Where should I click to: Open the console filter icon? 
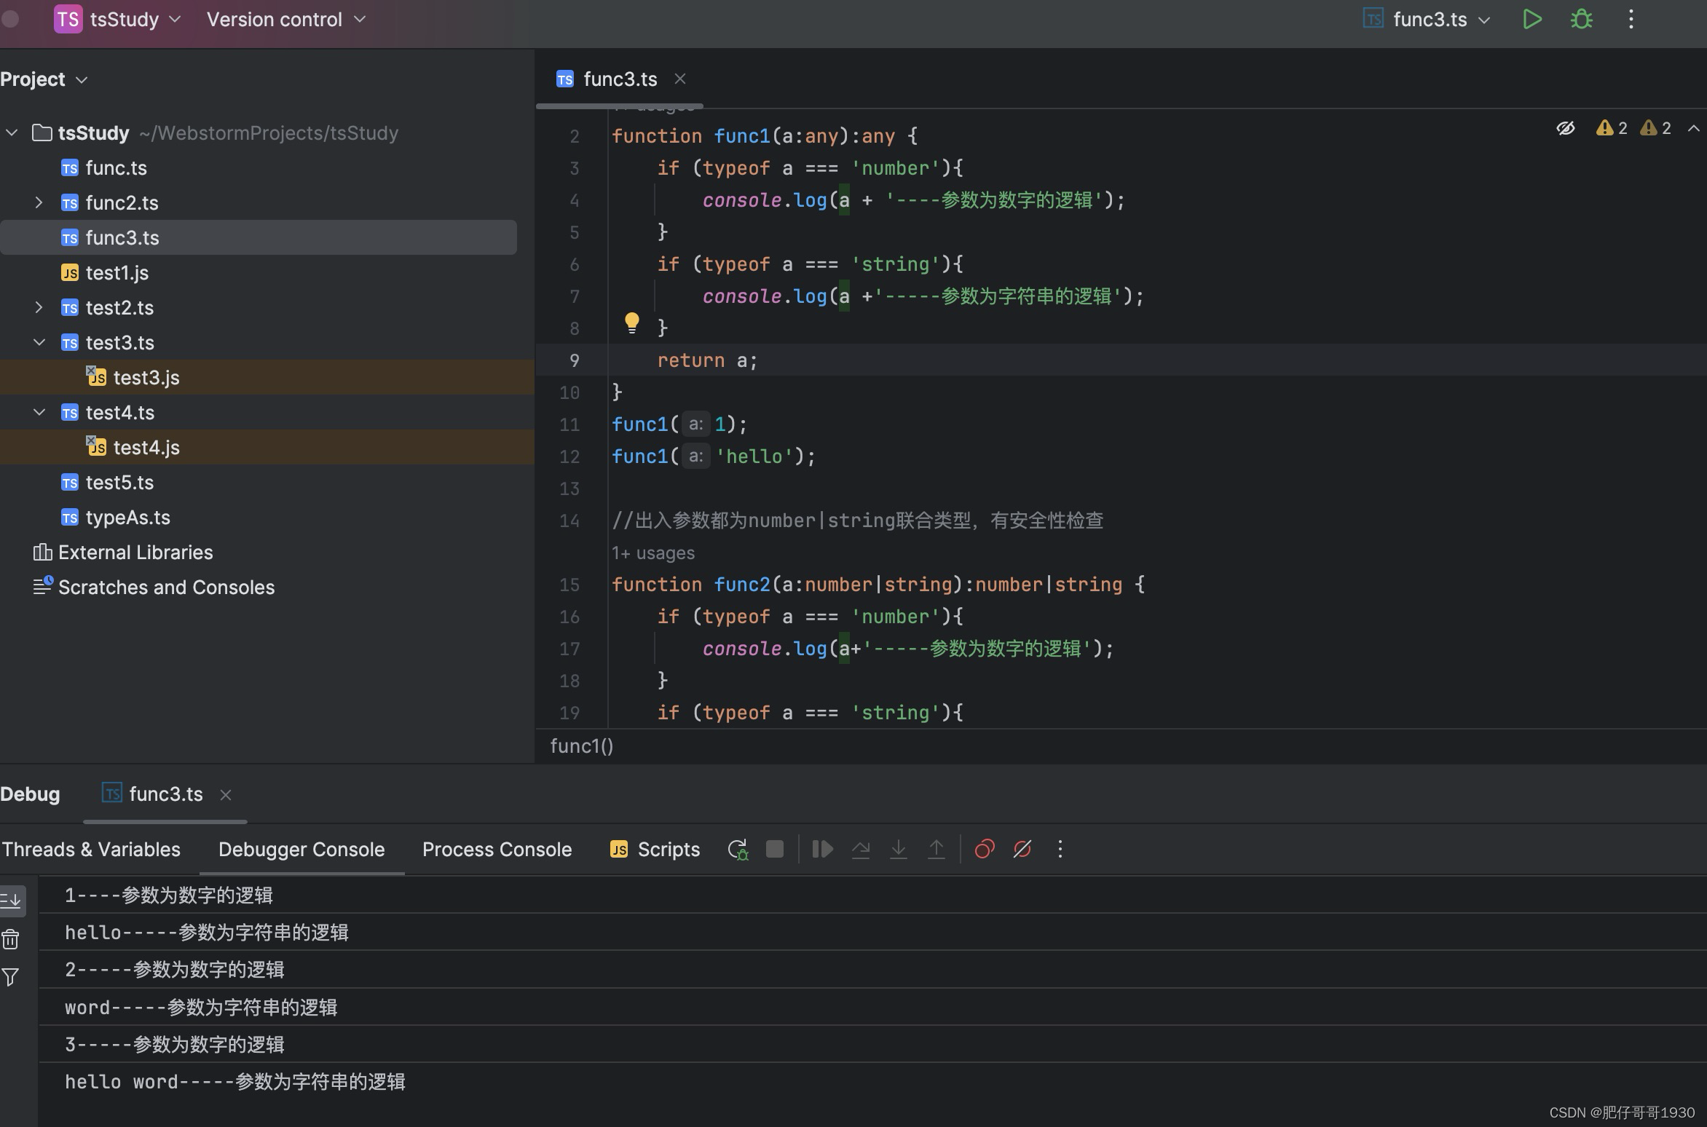coord(10,977)
